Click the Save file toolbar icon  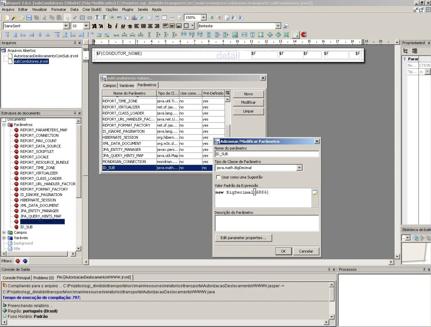pos(29,18)
